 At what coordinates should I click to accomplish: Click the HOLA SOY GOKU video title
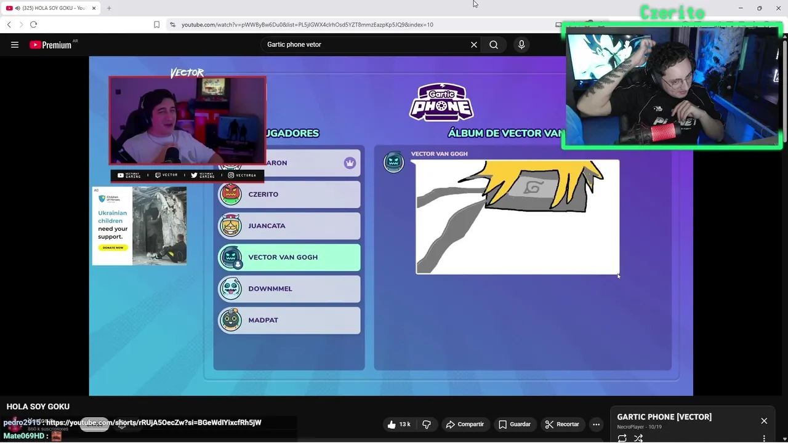[x=38, y=407]
